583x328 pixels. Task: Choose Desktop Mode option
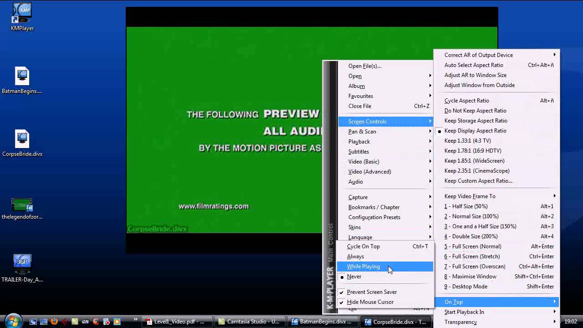[x=496, y=287]
